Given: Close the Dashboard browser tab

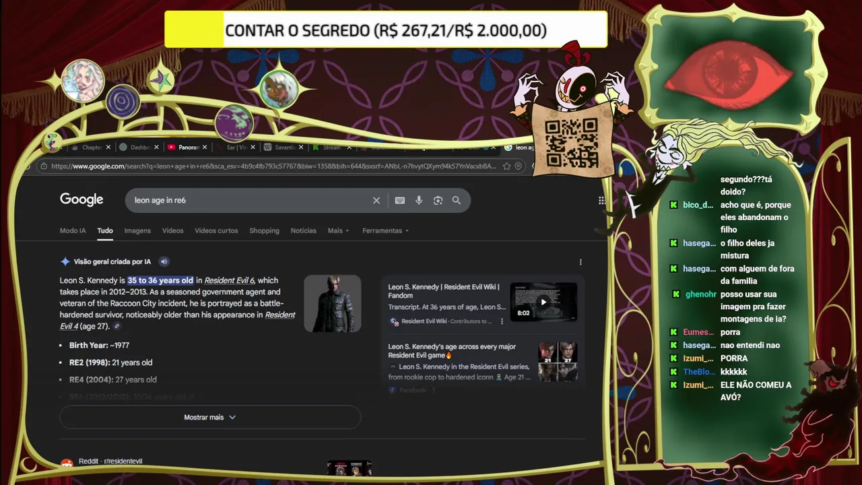Looking at the screenshot, I should pyautogui.click(x=157, y=147).
